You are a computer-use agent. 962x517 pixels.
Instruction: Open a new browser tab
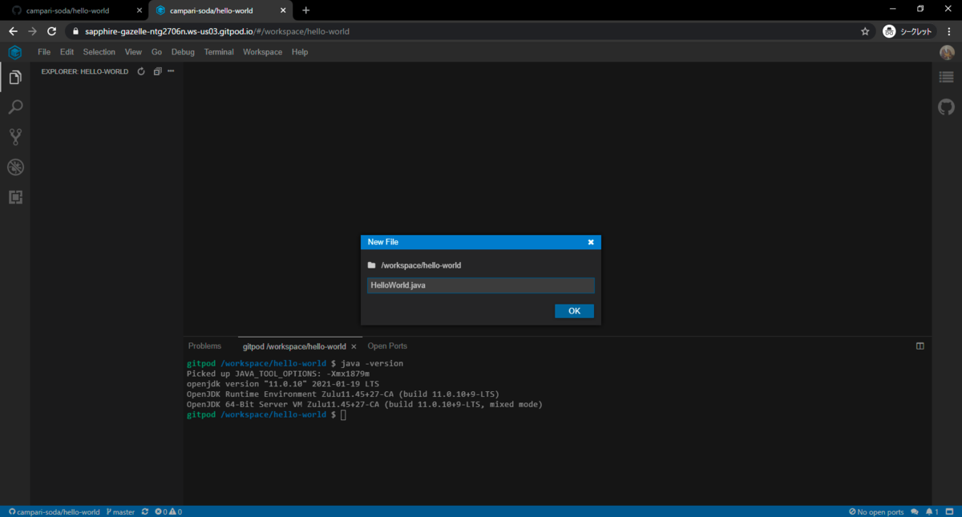coord(305,10)
